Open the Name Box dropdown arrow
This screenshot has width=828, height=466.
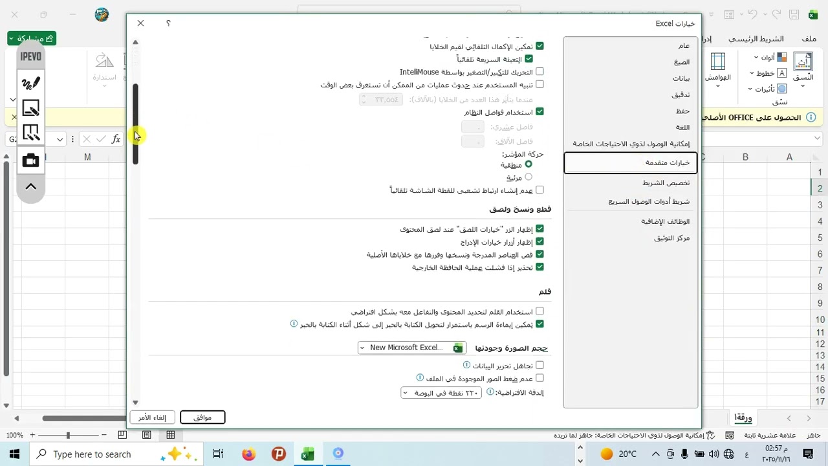coord(60,139)
